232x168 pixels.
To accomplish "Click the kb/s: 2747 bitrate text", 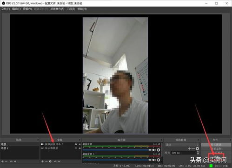I will [222, 166].
